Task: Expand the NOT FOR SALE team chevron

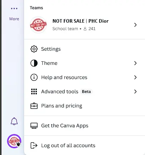Action: point(135,25)
